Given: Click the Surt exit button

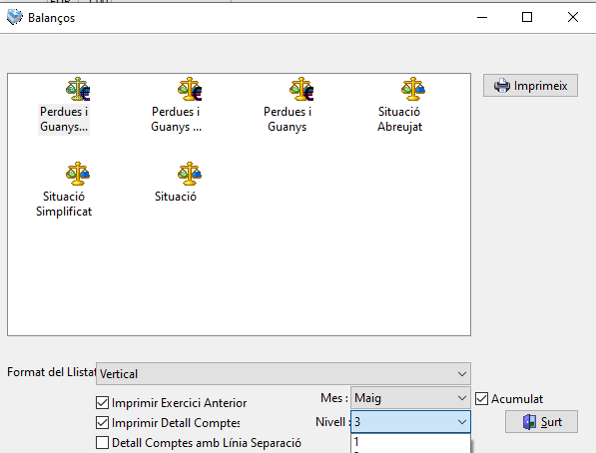Looking at the screenshot, I should (x=541, y=421).
